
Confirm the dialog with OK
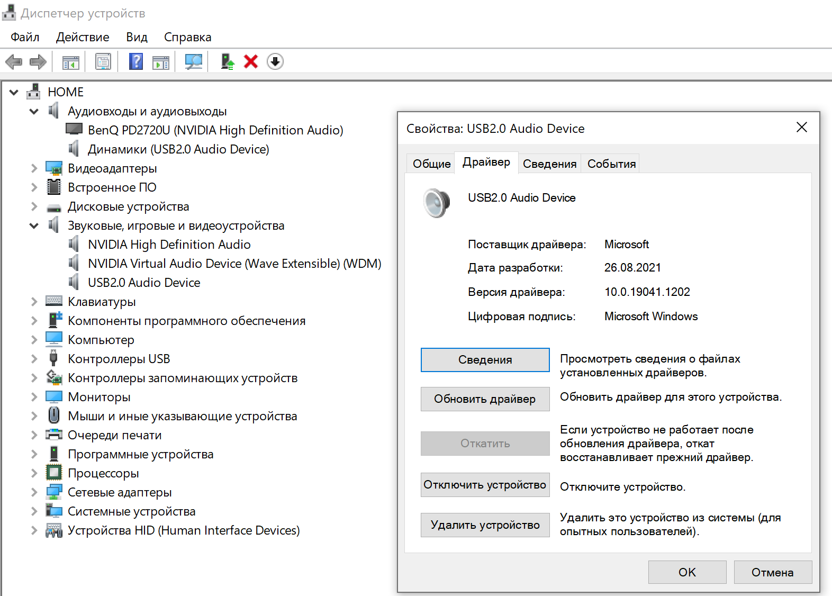coord(688,572)
